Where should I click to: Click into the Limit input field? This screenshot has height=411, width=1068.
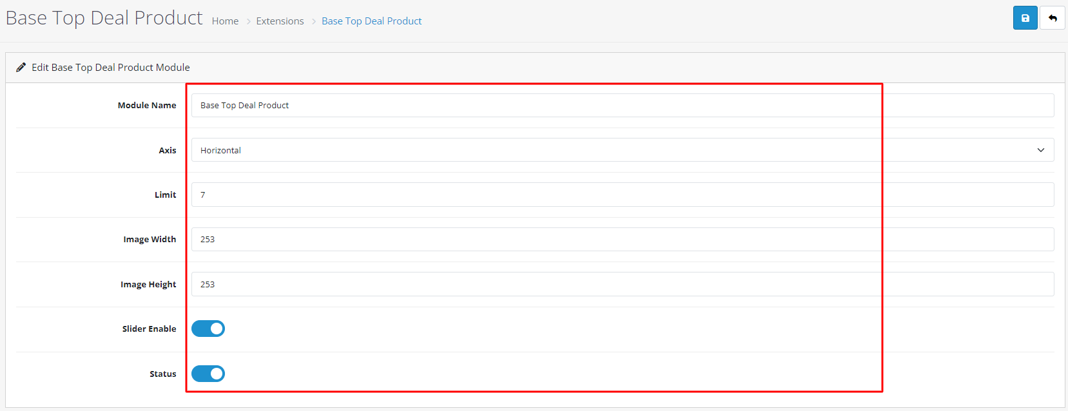click(x=622, y=195)
